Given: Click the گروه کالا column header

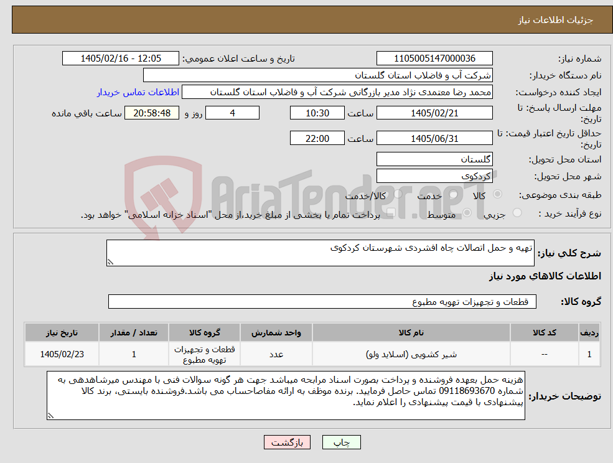Looking at the screenshot, I should [x=205, y=332].
